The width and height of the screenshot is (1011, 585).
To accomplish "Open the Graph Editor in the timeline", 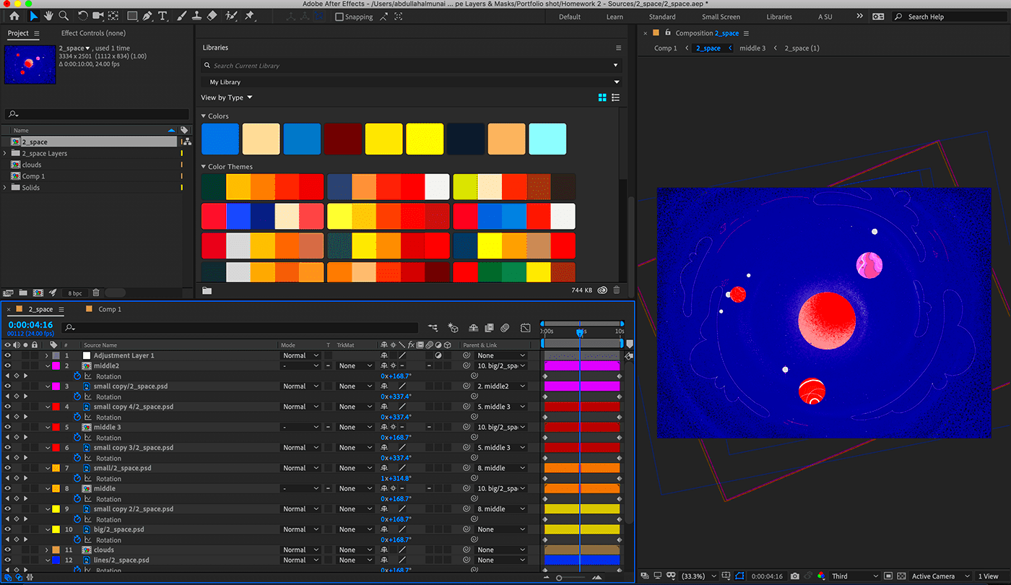I will tap(525, 327).
